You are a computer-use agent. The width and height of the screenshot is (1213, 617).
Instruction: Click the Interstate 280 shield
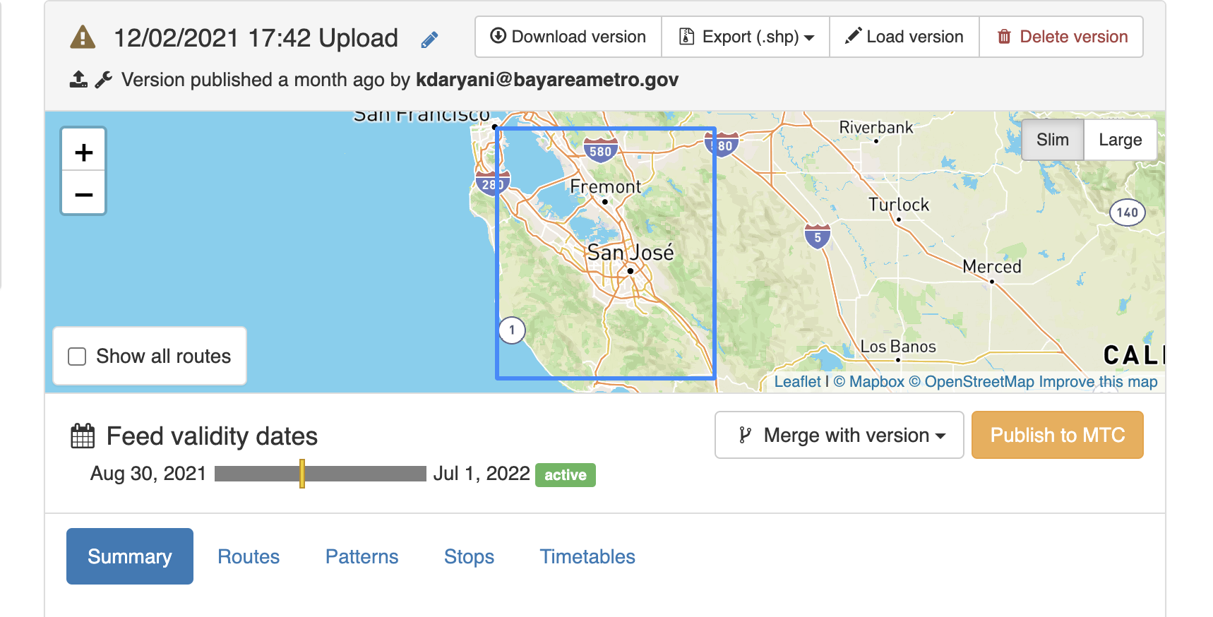492,184
